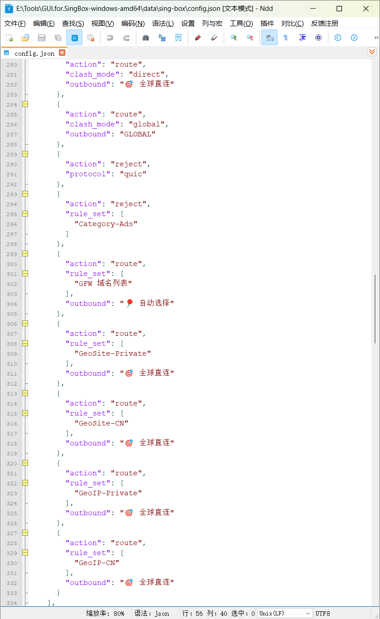Select the red highlighter mark icon
This screenshot has height=619, width=380.
[x=197, y=38]
